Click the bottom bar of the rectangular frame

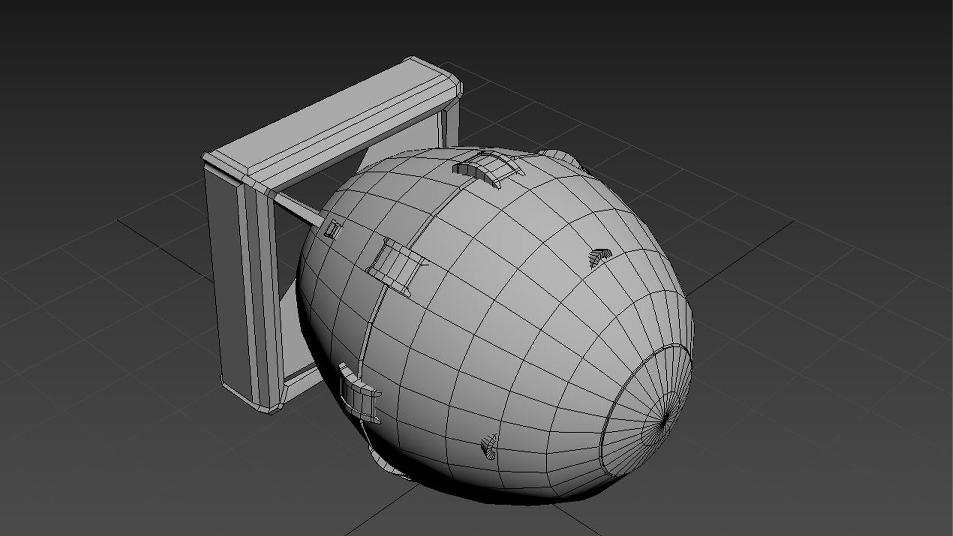tap(303, 381)
